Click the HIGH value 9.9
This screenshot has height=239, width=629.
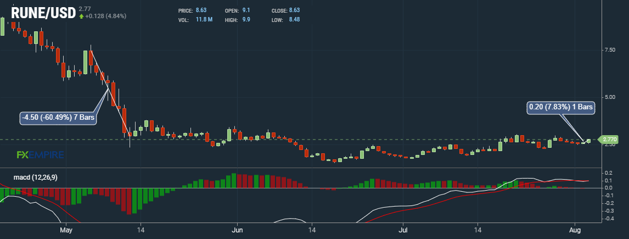coord(246,19)
